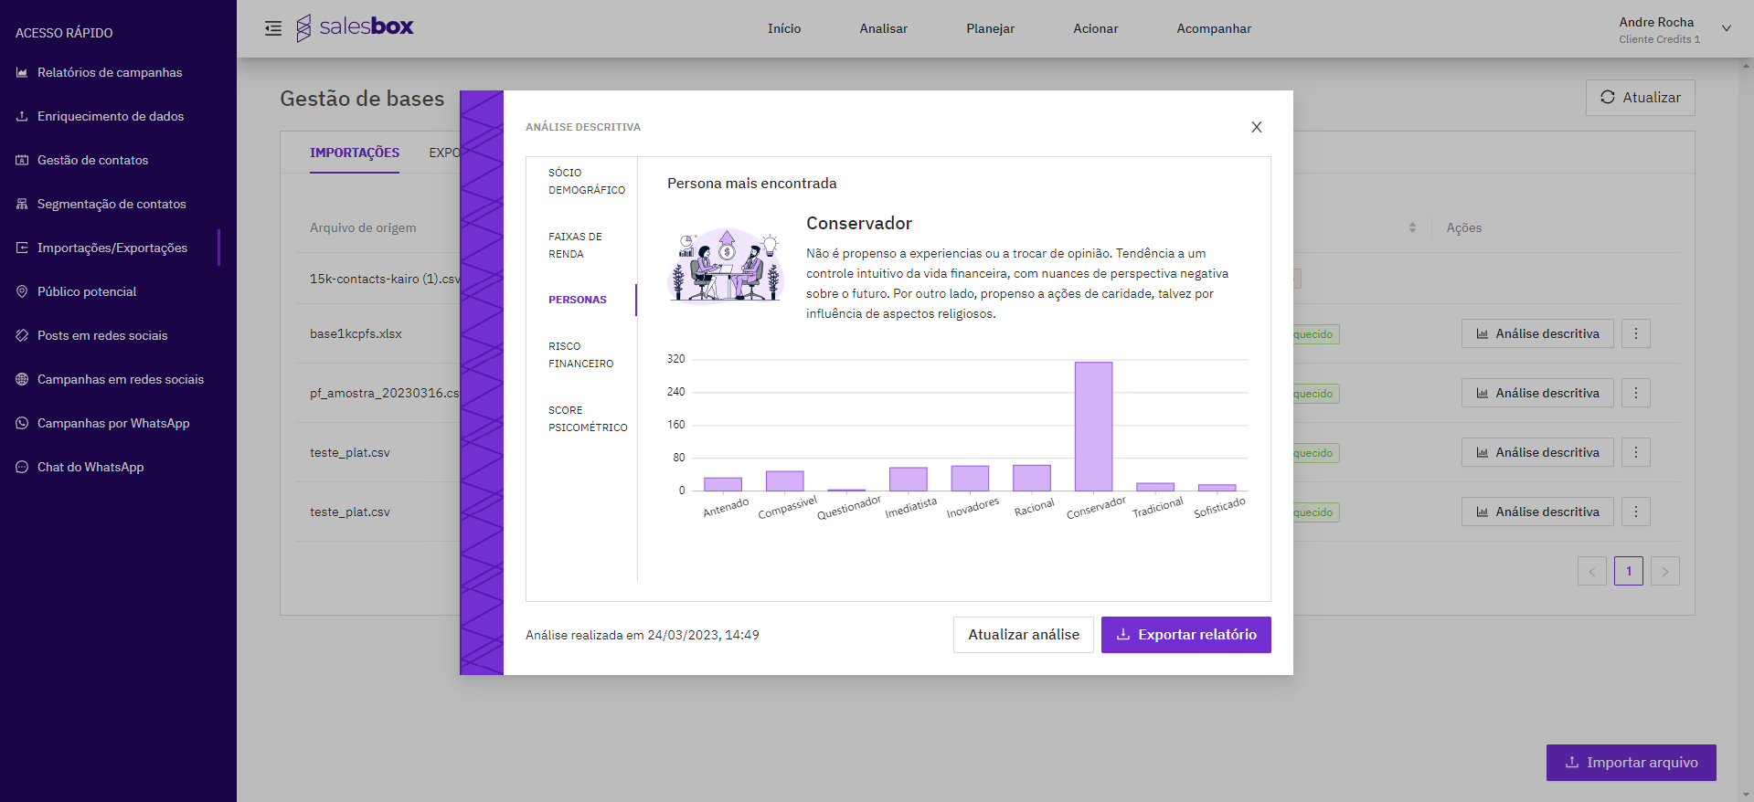Click the sidebar collapse hamburger icon

(272, 28)
